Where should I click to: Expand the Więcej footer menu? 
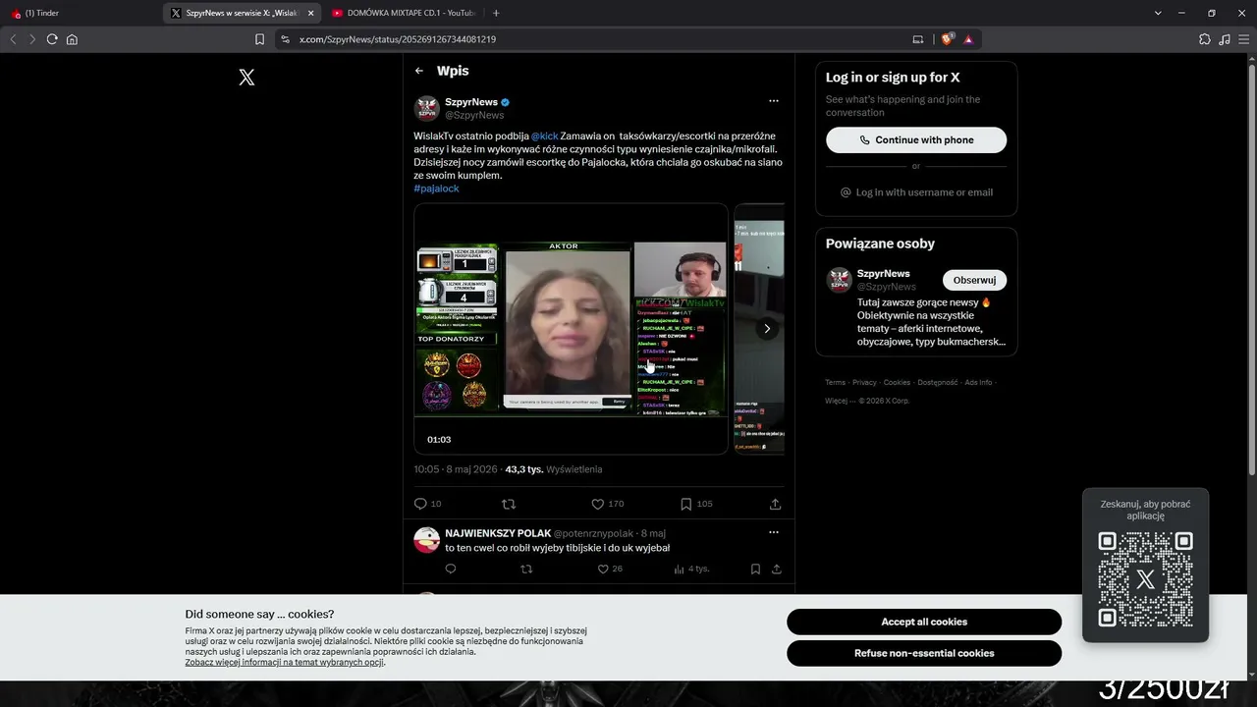pos(840,401)
